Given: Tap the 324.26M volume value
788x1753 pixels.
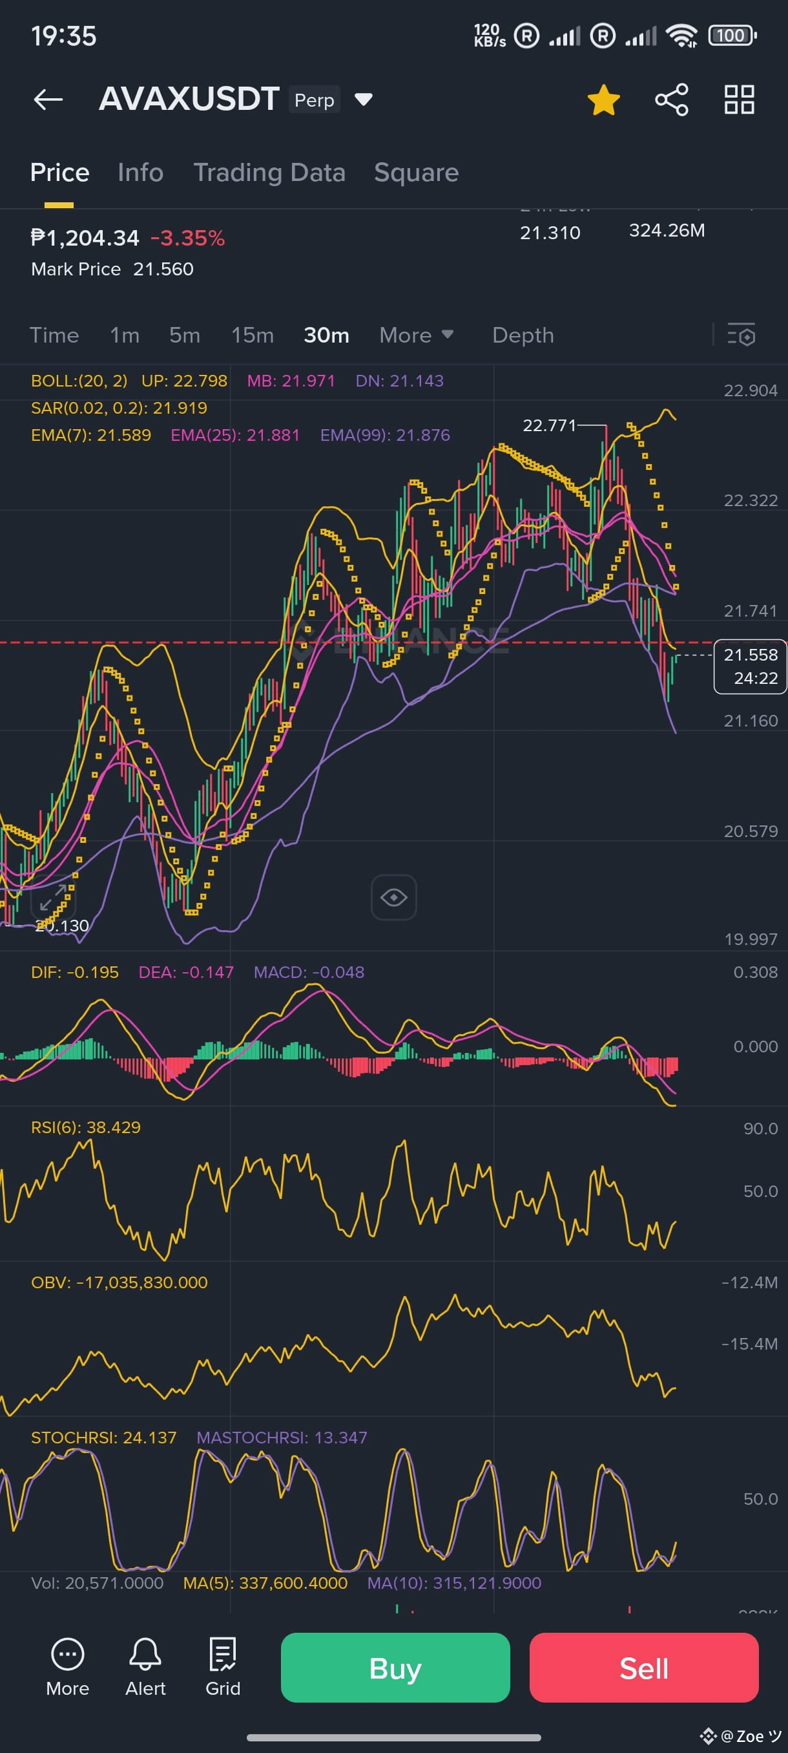Looking at the screenshot, I should click(x=667, y=231).
